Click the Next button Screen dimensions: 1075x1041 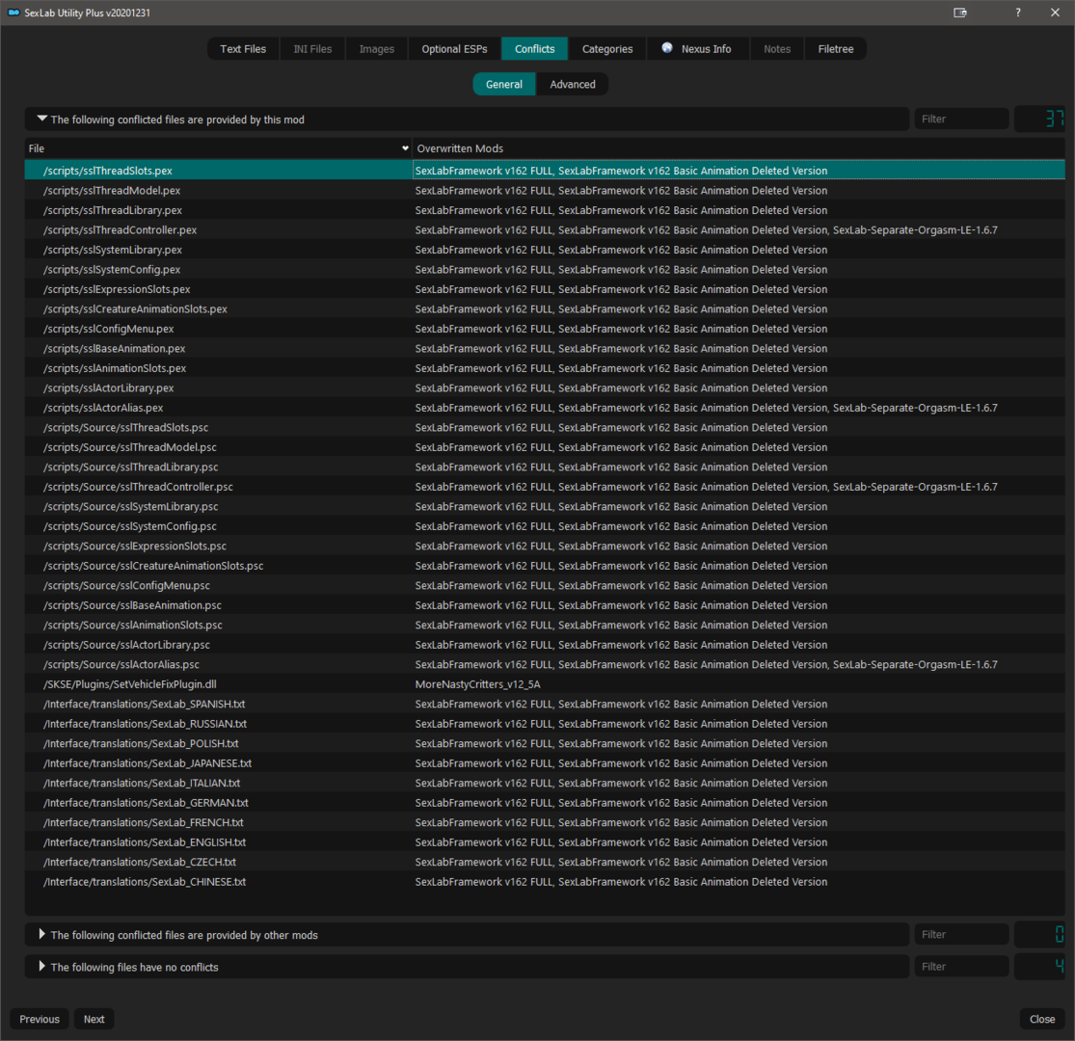click(x=94, y=1019)
